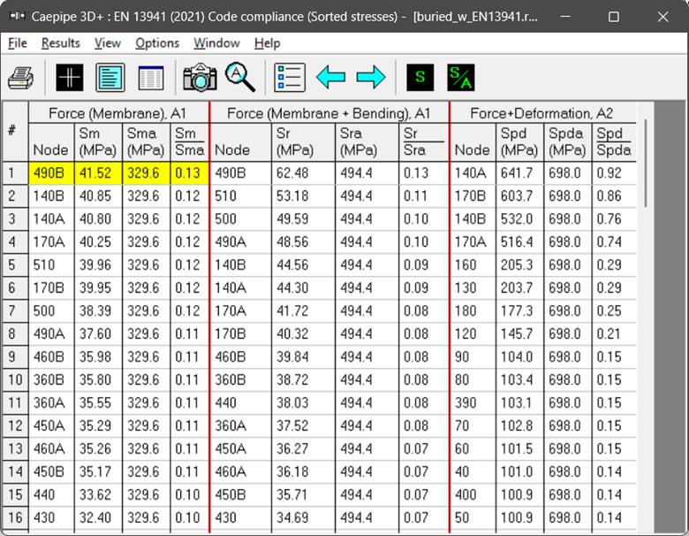689x536 pixels.
Task: Open the Window menu
Action: 216,43
